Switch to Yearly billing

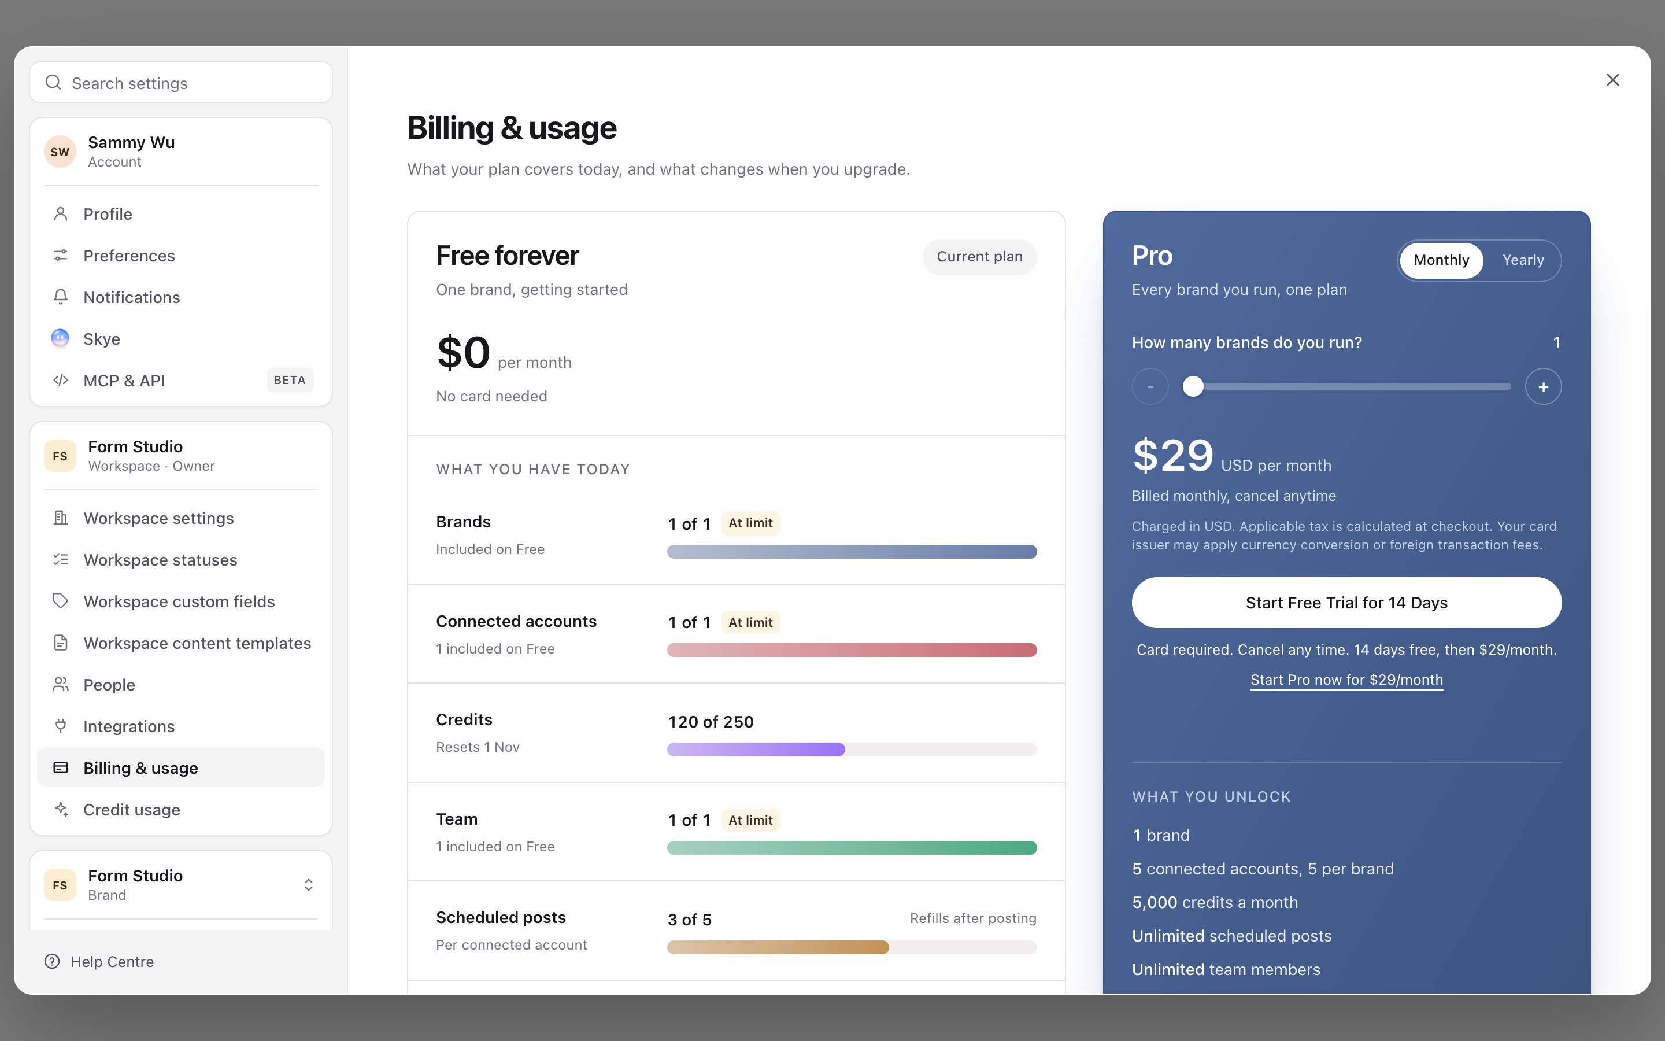click(x=1523, y=260)
